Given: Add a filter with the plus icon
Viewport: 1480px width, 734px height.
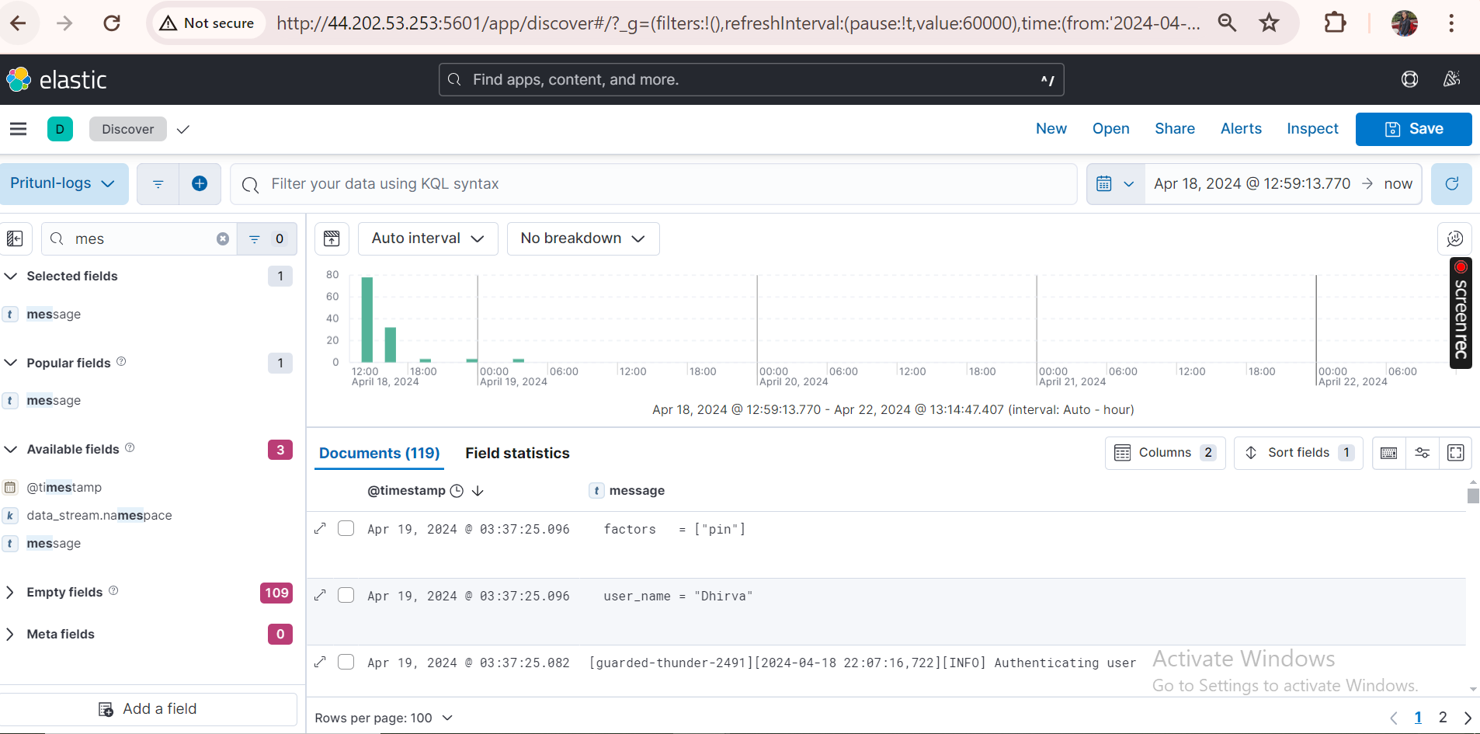Looking at the screenshot, I should pos(200,184).
